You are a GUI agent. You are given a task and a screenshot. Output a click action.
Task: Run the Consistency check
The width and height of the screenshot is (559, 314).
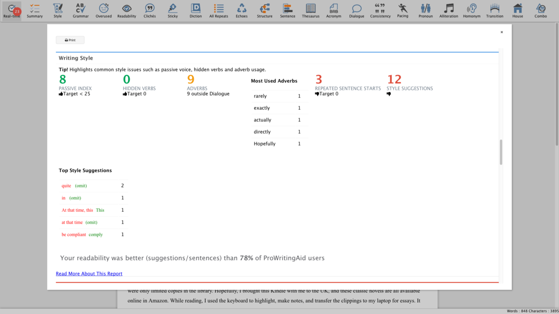pyautogui.click(x=380, y=10)
